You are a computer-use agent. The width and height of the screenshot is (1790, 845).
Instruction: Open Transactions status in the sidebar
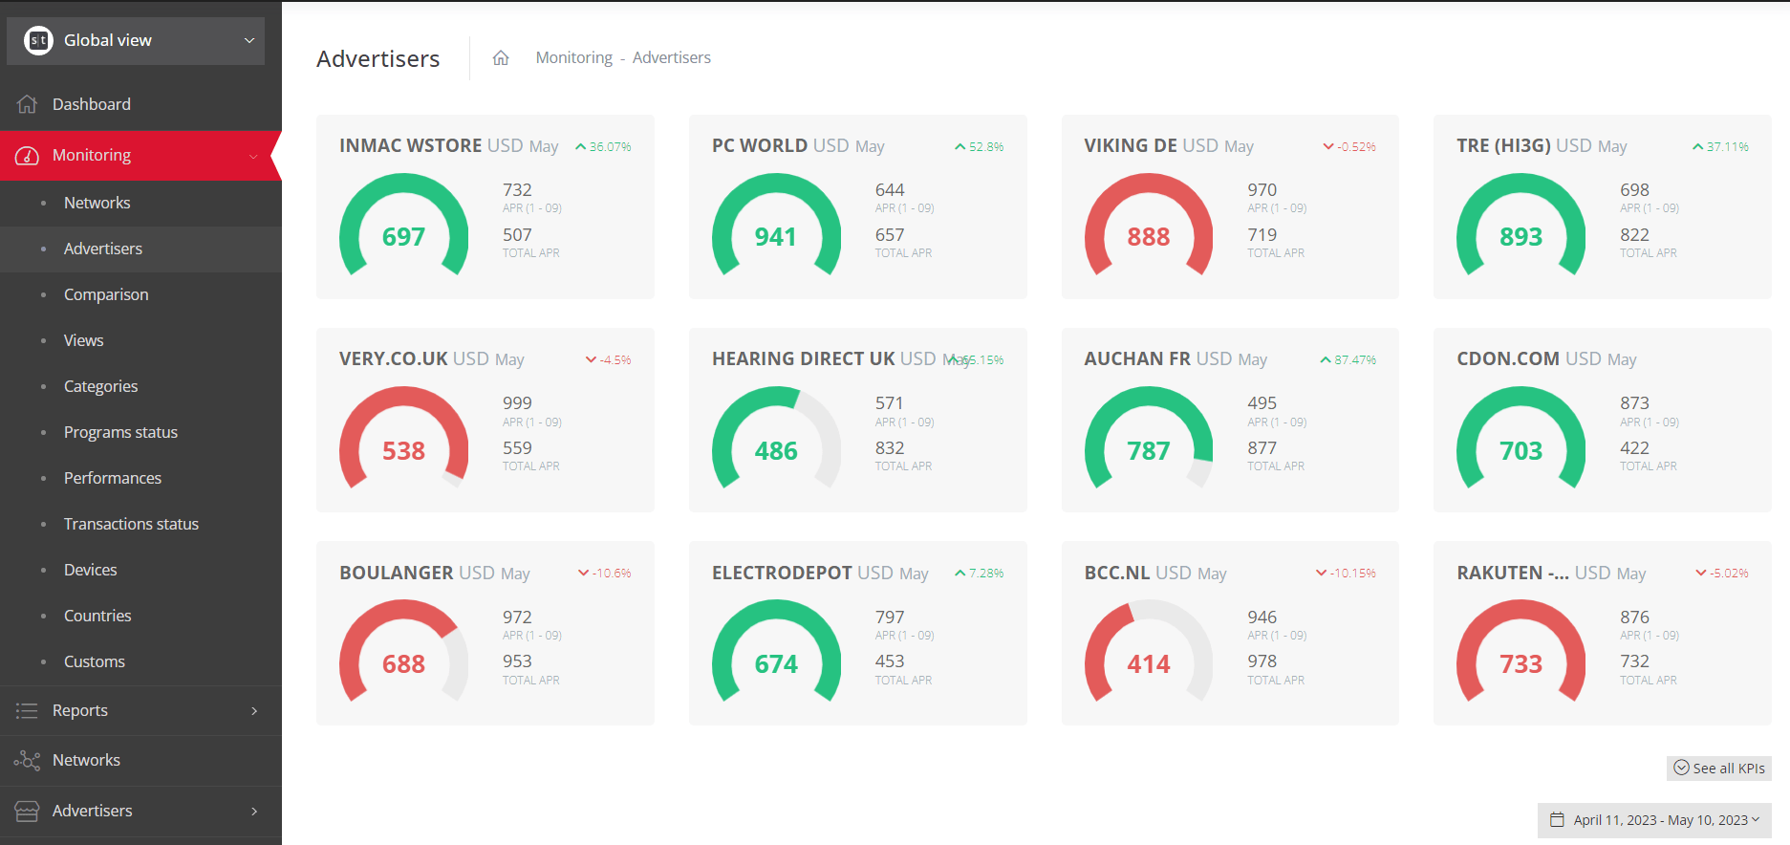140,524
